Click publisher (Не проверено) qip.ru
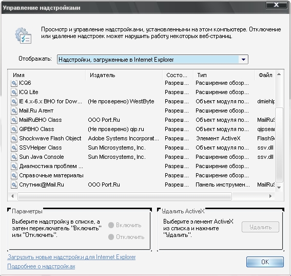 (116, 129)
